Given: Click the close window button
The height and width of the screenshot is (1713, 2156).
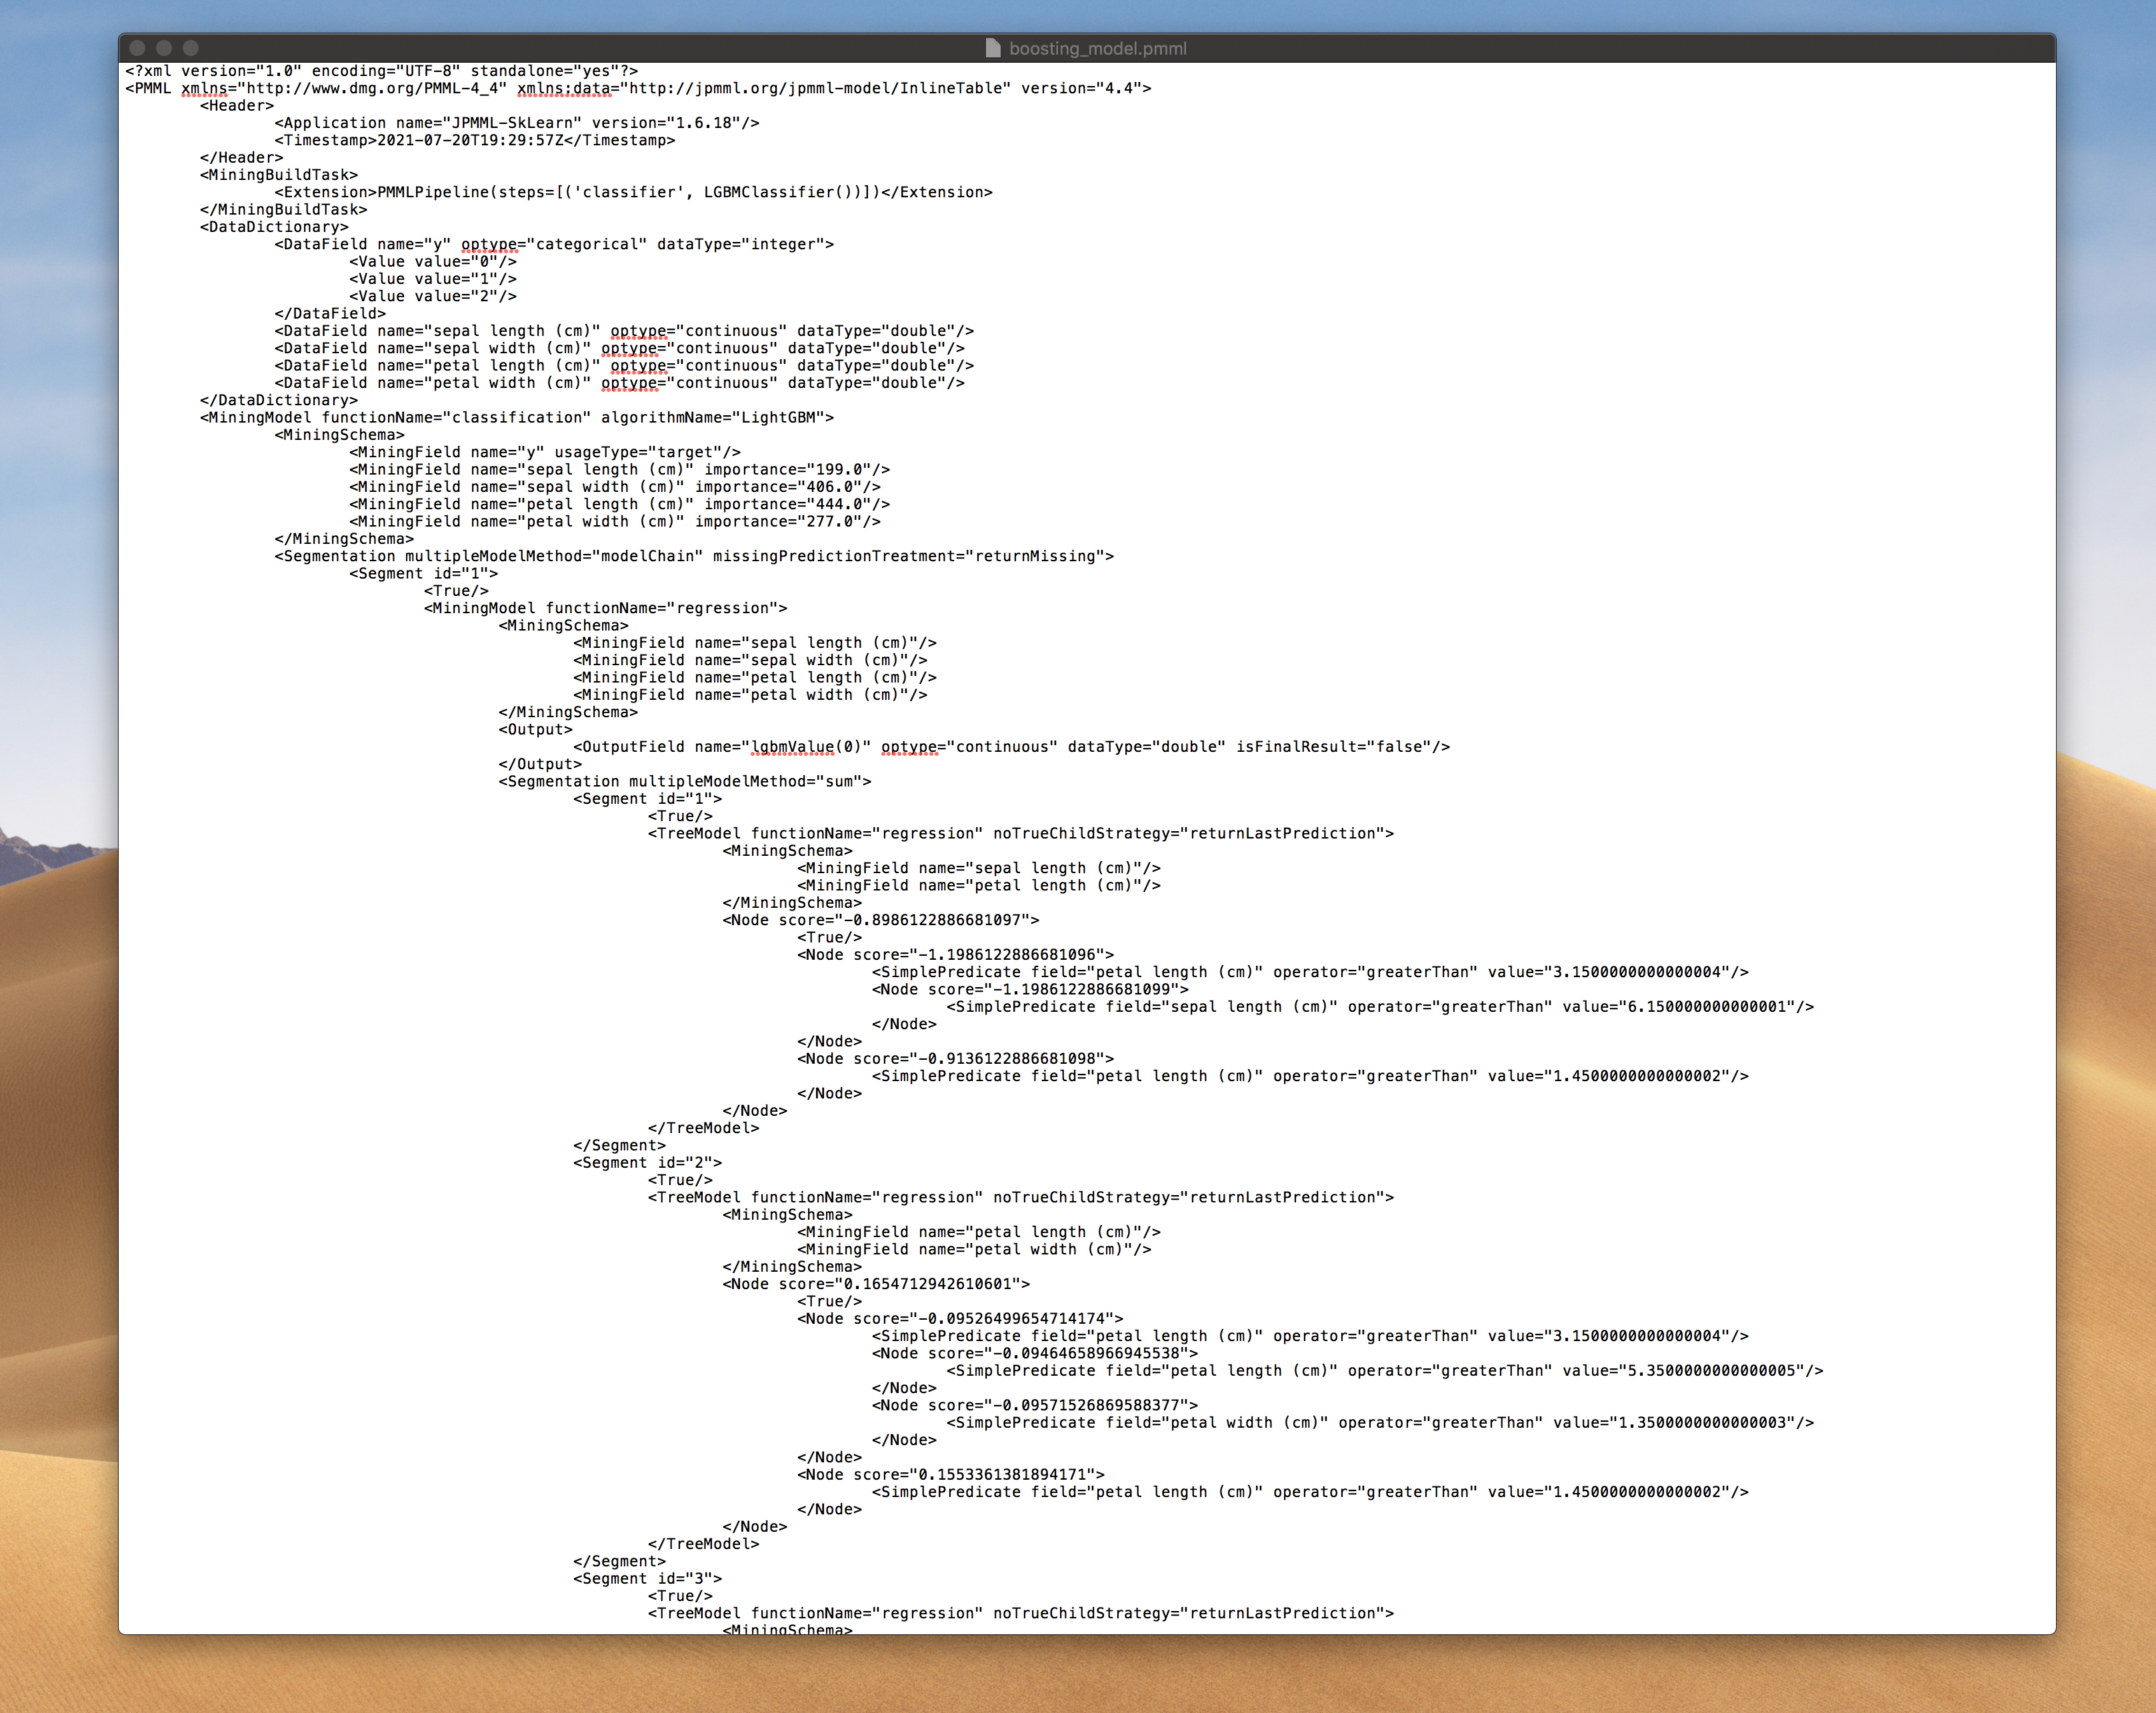Looking at the screenshot, I should coord(138,48).
